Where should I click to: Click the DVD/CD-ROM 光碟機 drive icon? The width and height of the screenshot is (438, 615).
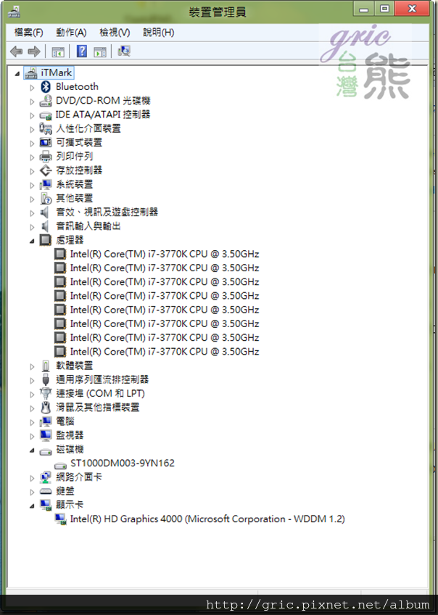click(46, 101)
